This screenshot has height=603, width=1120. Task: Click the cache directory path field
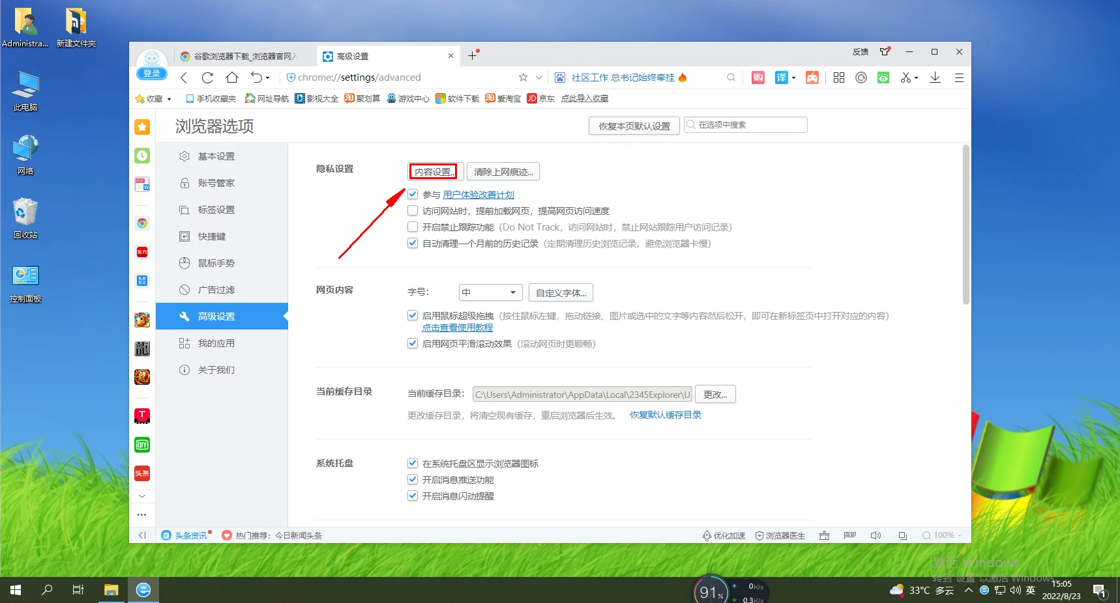pyautogui.click(x=582, y=394)
